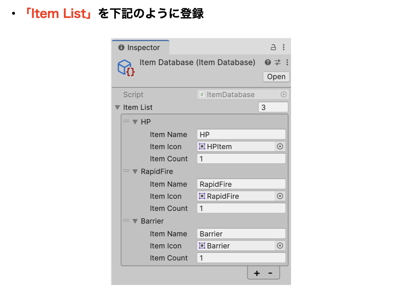This screenshot has height=301, width=402.
Task: Click the HP section's Item Icon label
Action: 166,147
